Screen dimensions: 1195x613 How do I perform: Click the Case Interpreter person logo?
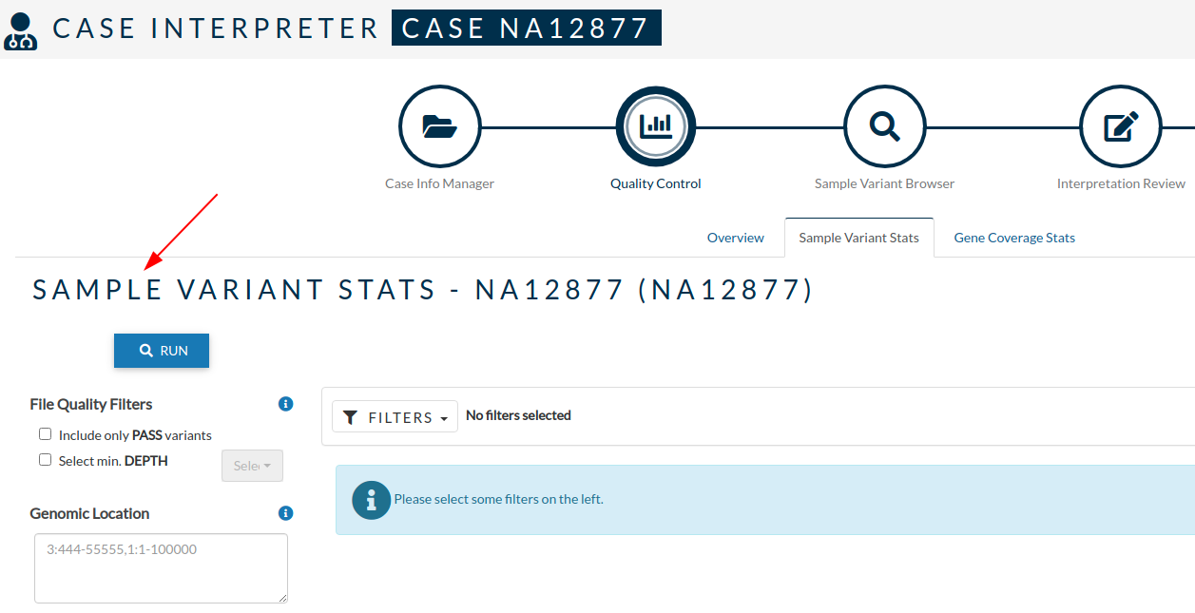[x=21, y=28]
